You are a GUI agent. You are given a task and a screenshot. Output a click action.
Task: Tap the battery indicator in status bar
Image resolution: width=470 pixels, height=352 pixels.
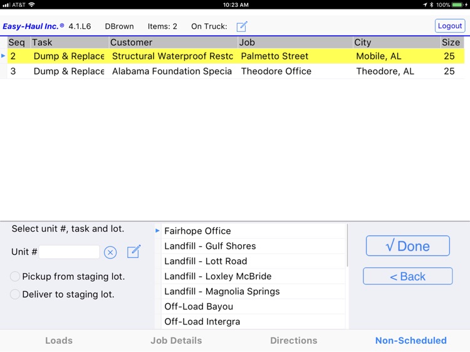coord(457,5)
